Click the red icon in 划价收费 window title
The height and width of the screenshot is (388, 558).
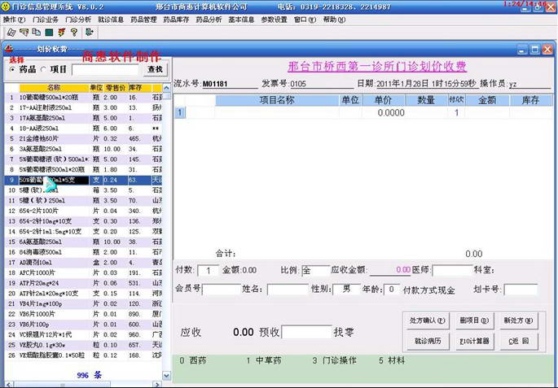coord(9,48)
